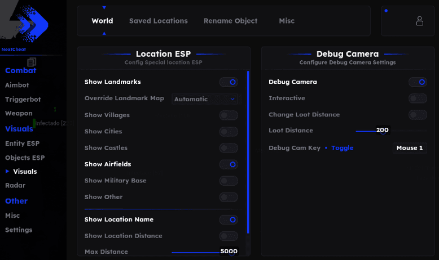Image resolution: width=439 pixels, height=260 pixels.
Task: Toggle off Show Landmarks
Action: [229, 82]
